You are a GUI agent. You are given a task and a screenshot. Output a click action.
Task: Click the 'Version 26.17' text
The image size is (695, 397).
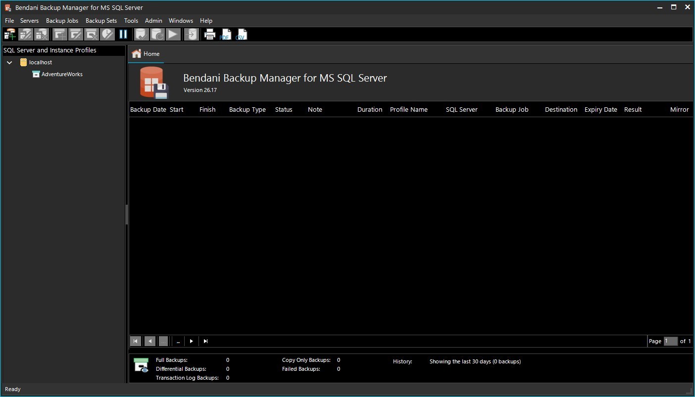[200, 90]
